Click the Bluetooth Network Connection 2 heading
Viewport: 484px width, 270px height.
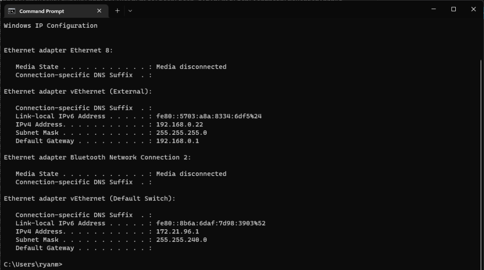97,157
